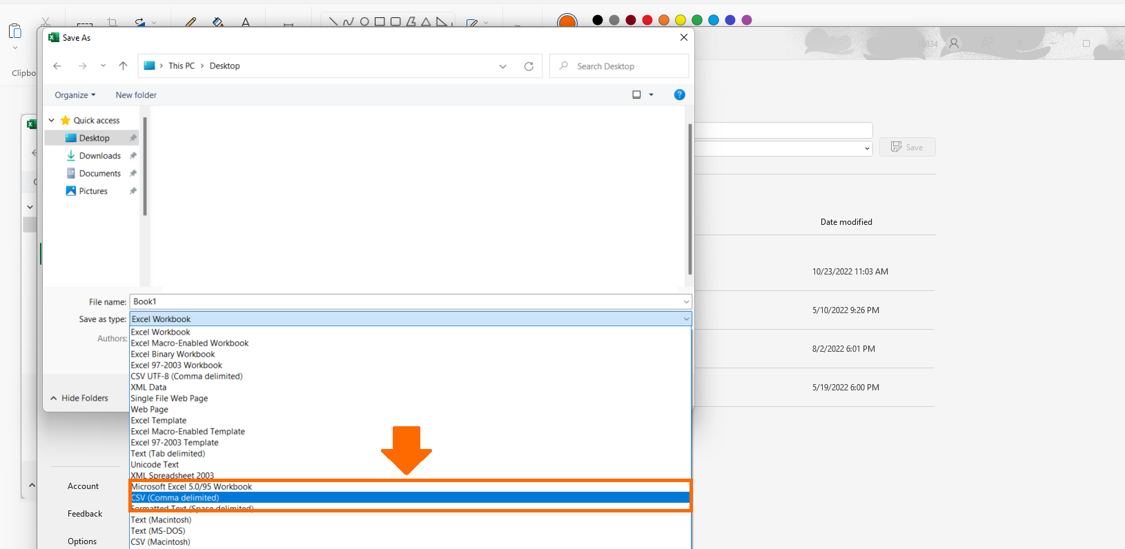Open the Save As dialog help
Viewport: 1125px width, 549px height.
679,94
